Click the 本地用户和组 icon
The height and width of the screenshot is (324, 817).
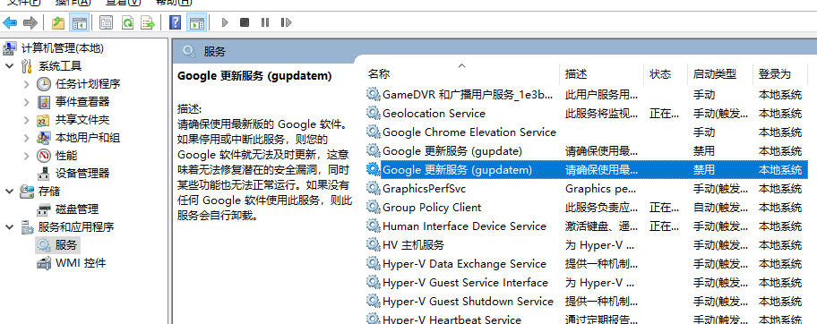pyautogui.click(x=44, y=138)
